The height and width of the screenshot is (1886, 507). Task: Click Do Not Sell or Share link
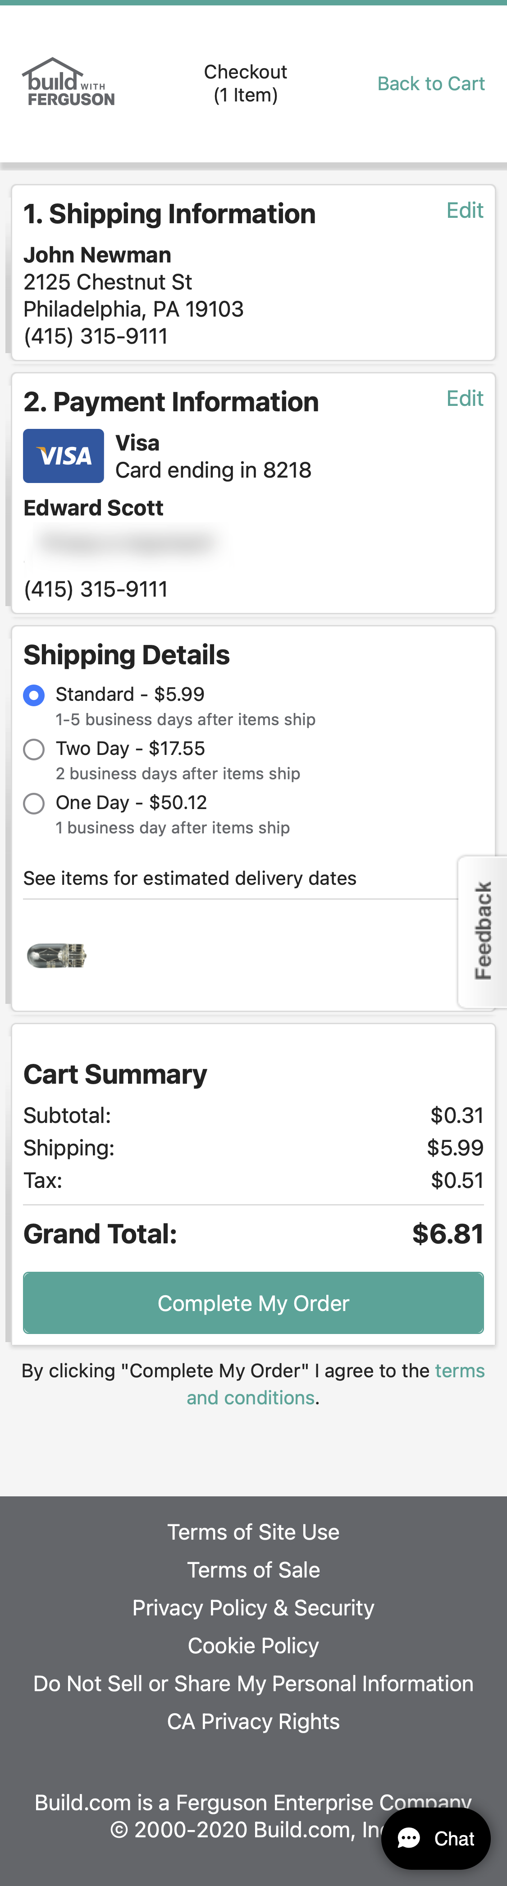(x=253, y=1683)
